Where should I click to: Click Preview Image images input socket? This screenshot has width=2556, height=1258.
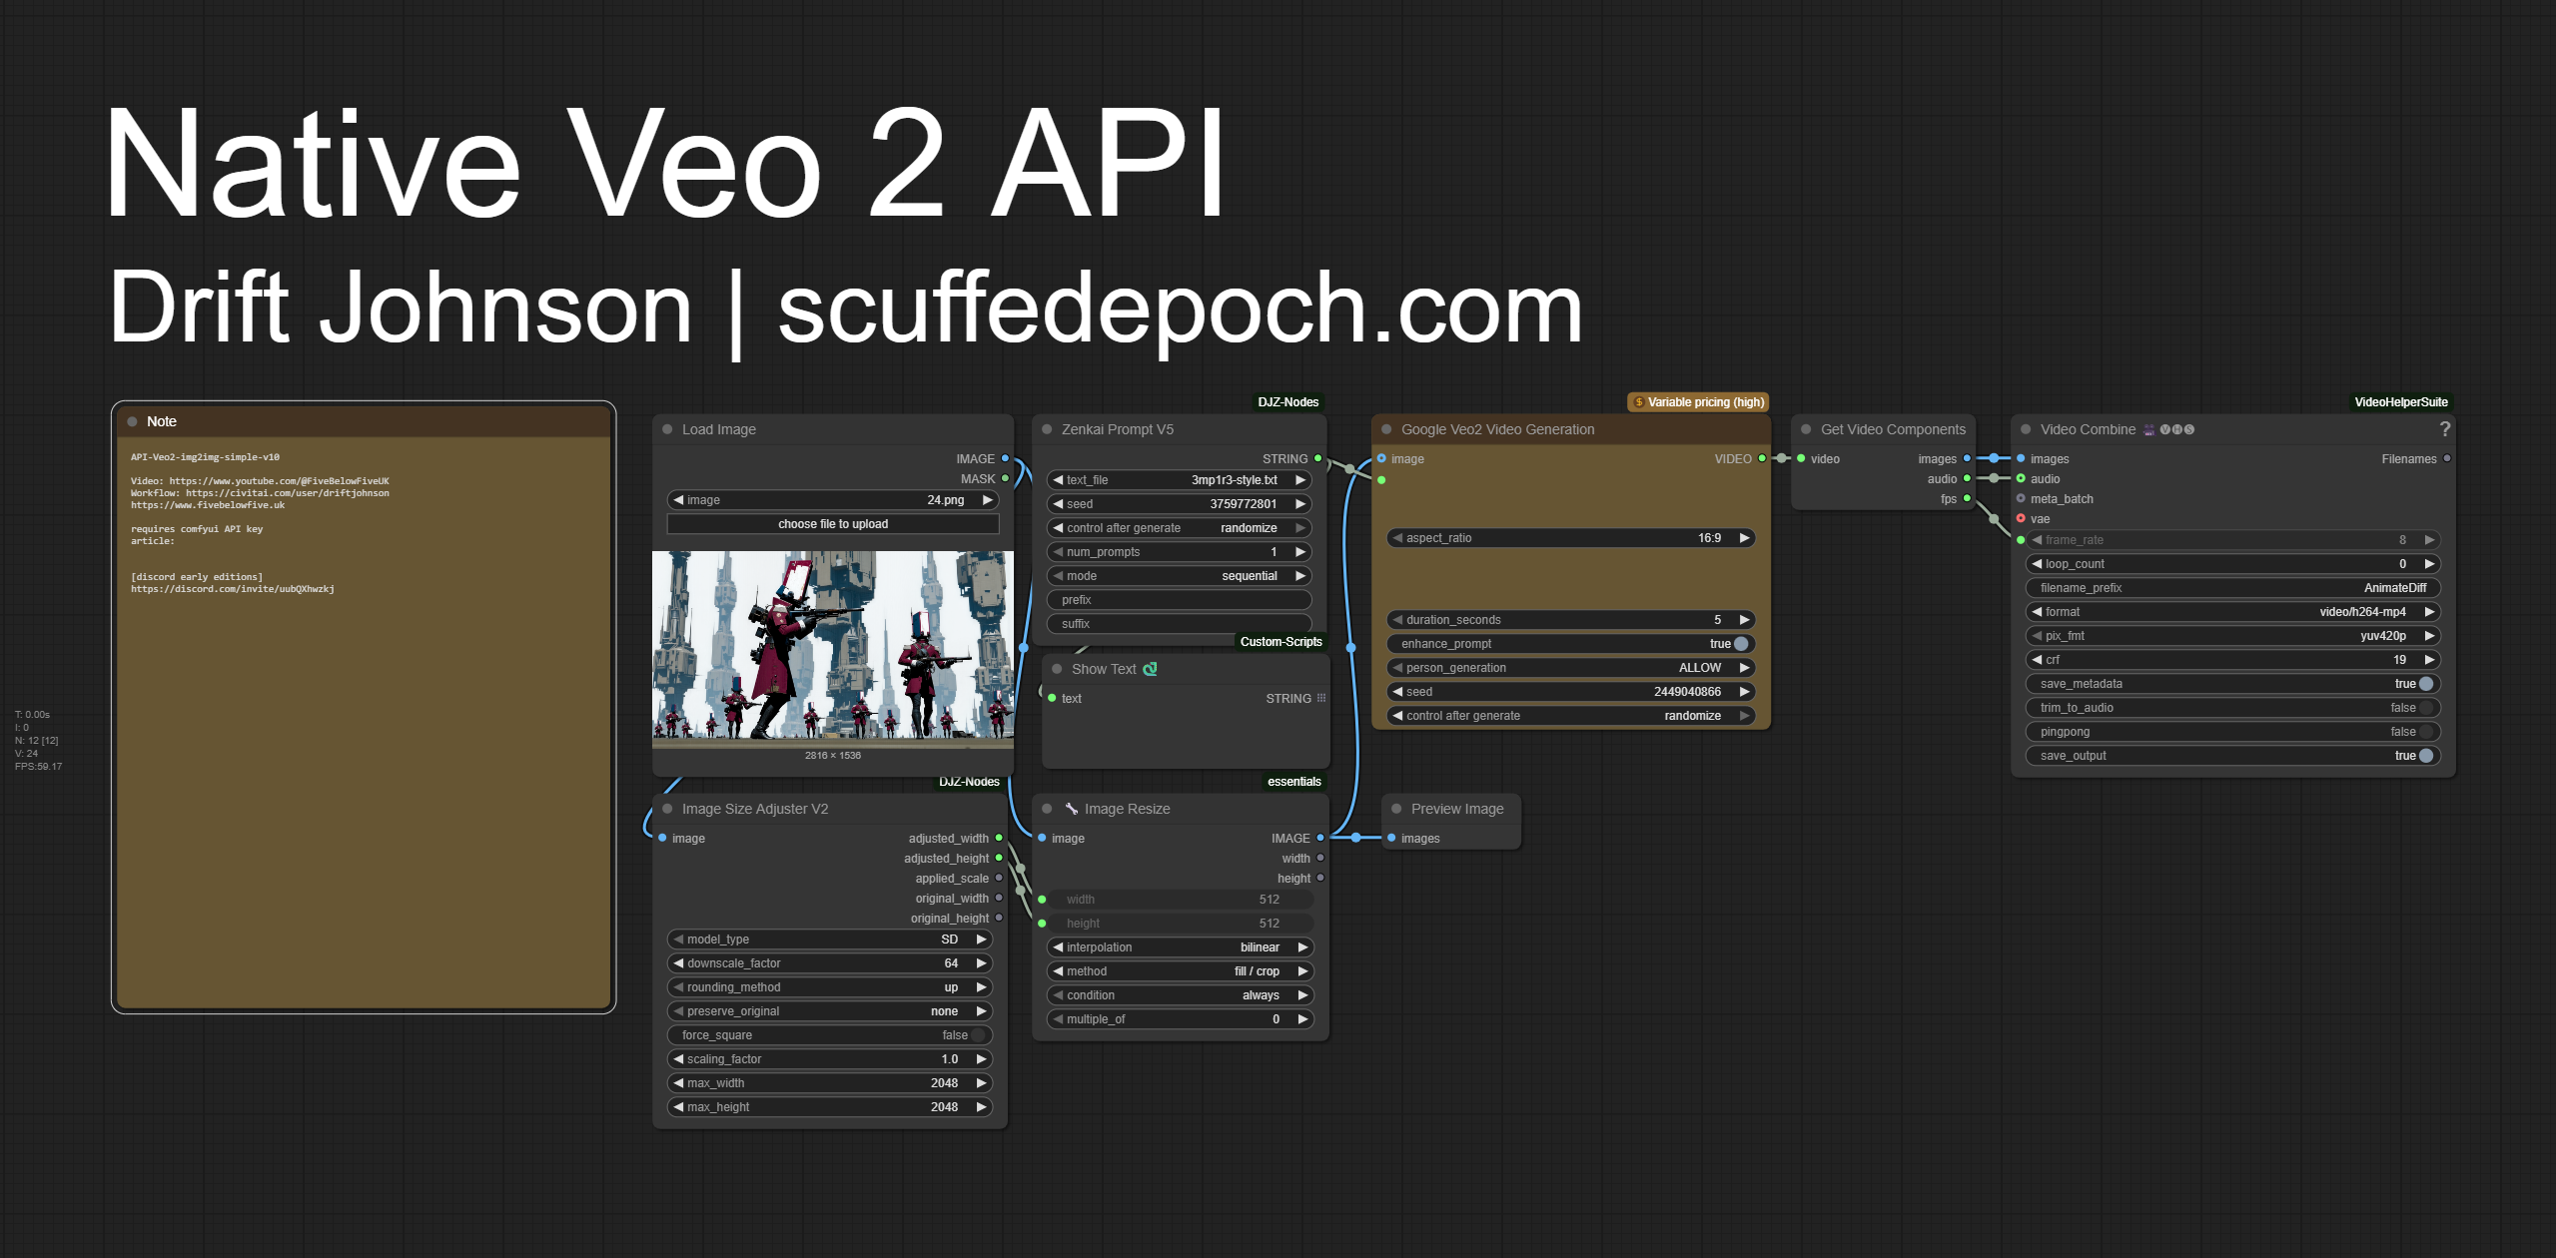pyautogui.click(x=1391, y=839)
